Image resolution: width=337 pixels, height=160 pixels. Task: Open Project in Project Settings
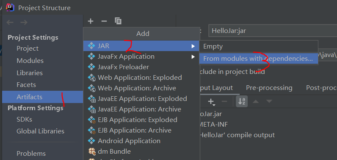click(x=43, y=49)
